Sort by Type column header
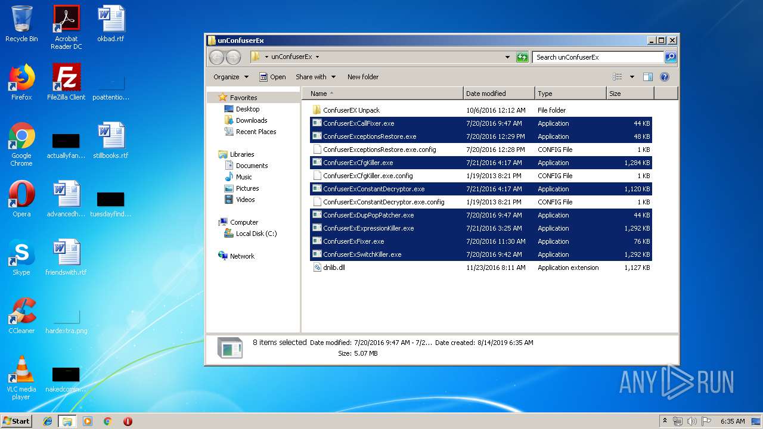Image resolution: width=763 pixels, height=429 pixels. pos(570,94)
